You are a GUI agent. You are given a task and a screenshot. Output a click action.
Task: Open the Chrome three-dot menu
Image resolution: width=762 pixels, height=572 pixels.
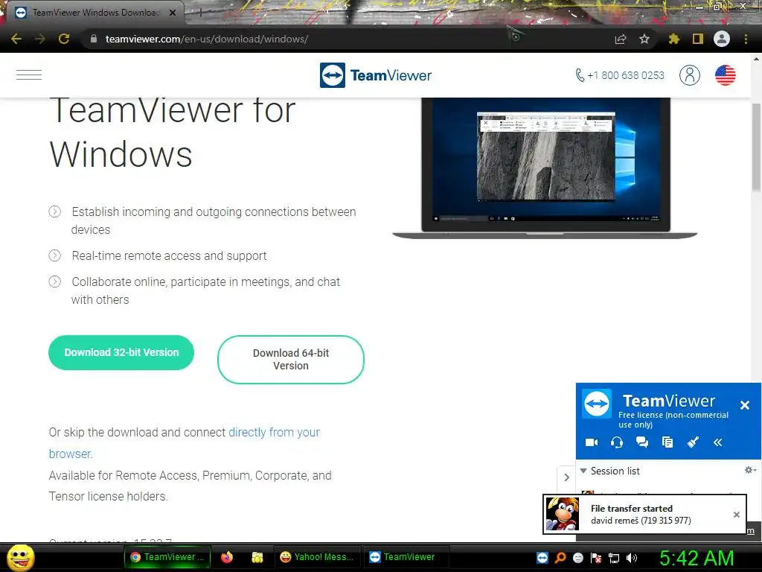[x=746, y=39]
